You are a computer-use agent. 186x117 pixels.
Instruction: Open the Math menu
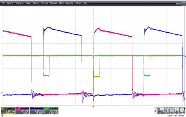61,3
